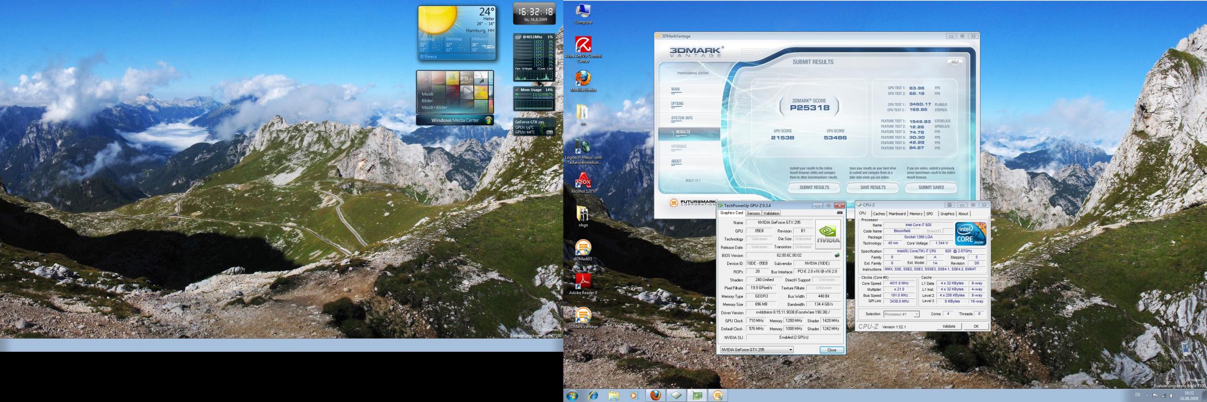
Task: Click the SUBMIT SAVED button
Action: click(931, 188)
